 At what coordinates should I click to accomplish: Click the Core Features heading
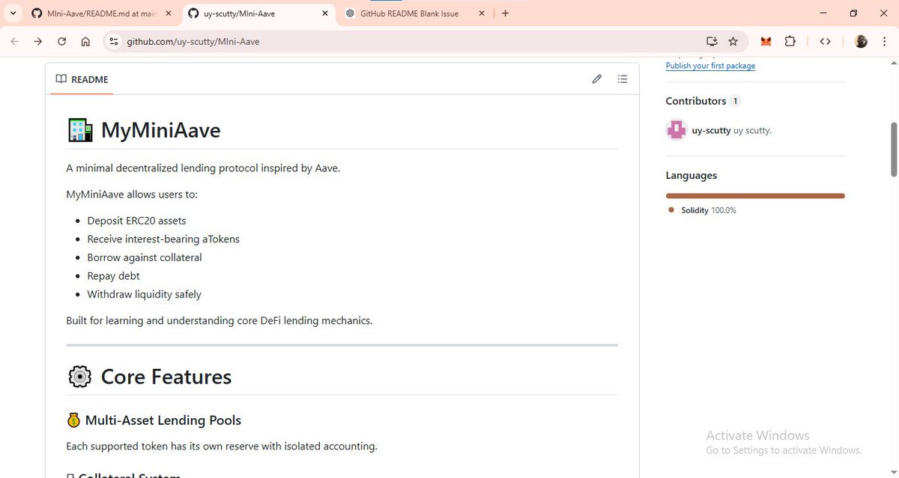click(166, 376)
